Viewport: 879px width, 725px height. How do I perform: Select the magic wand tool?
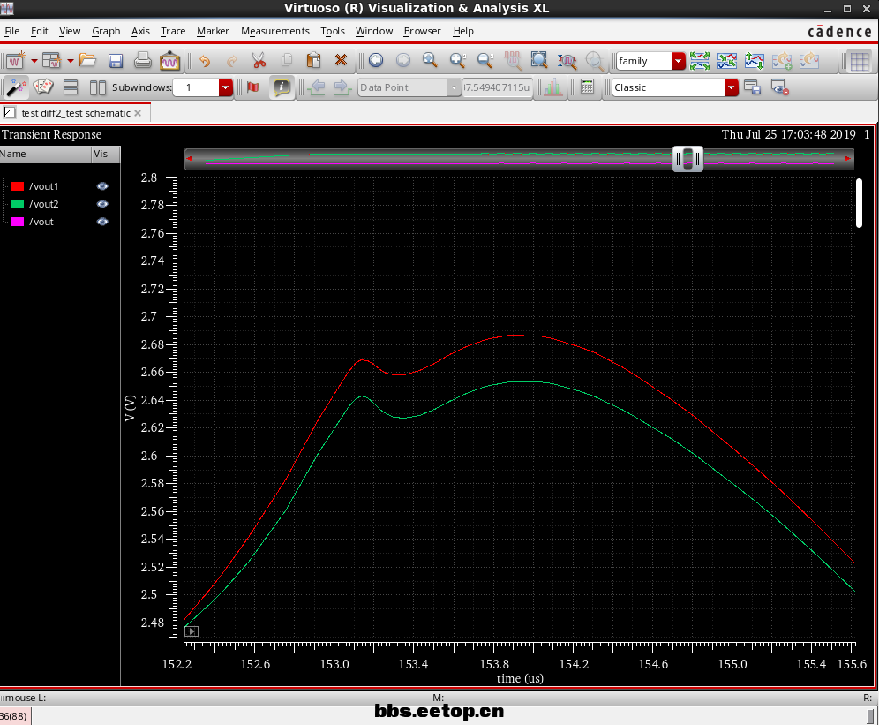click(x=16, y=87)
